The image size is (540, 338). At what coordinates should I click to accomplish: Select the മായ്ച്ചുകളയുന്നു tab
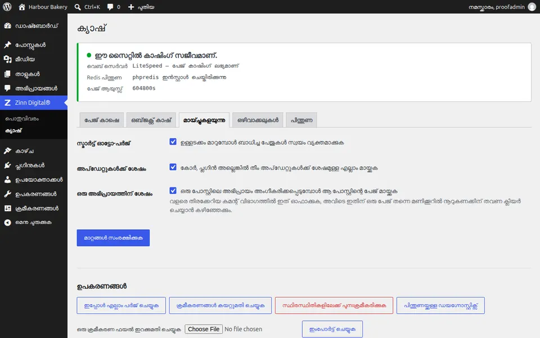(204, 120)
